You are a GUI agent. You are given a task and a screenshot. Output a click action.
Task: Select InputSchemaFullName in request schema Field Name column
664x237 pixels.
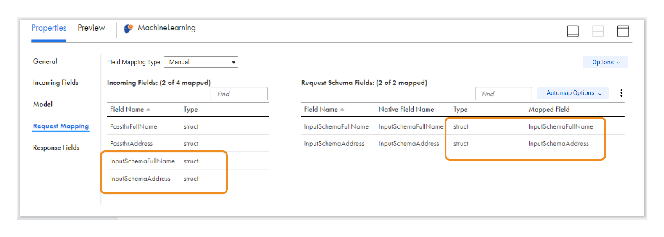click(336, 126)
